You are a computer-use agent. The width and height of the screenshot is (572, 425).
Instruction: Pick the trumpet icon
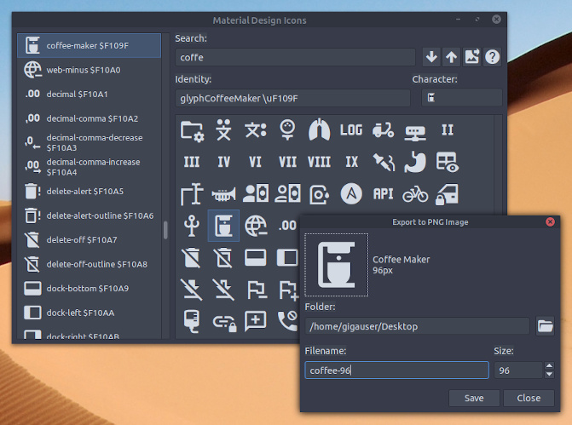click(x=223, y=194)
